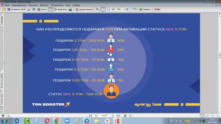Open the Tools (Инструменты) menu
Screen dimensions: 221x124
click(57, 5)
